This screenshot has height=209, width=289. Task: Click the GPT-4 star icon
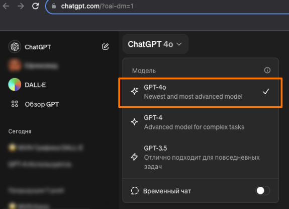pos(134,122)
